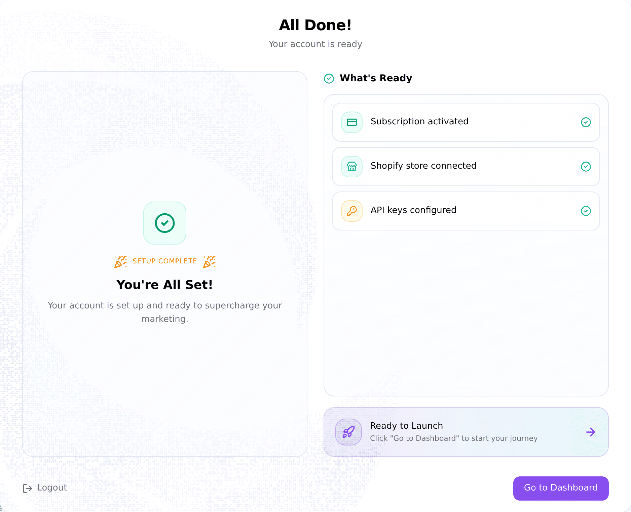Click the Subscription activated card icon
Viewport: 631px width, 512px height.
coord(352,122)
